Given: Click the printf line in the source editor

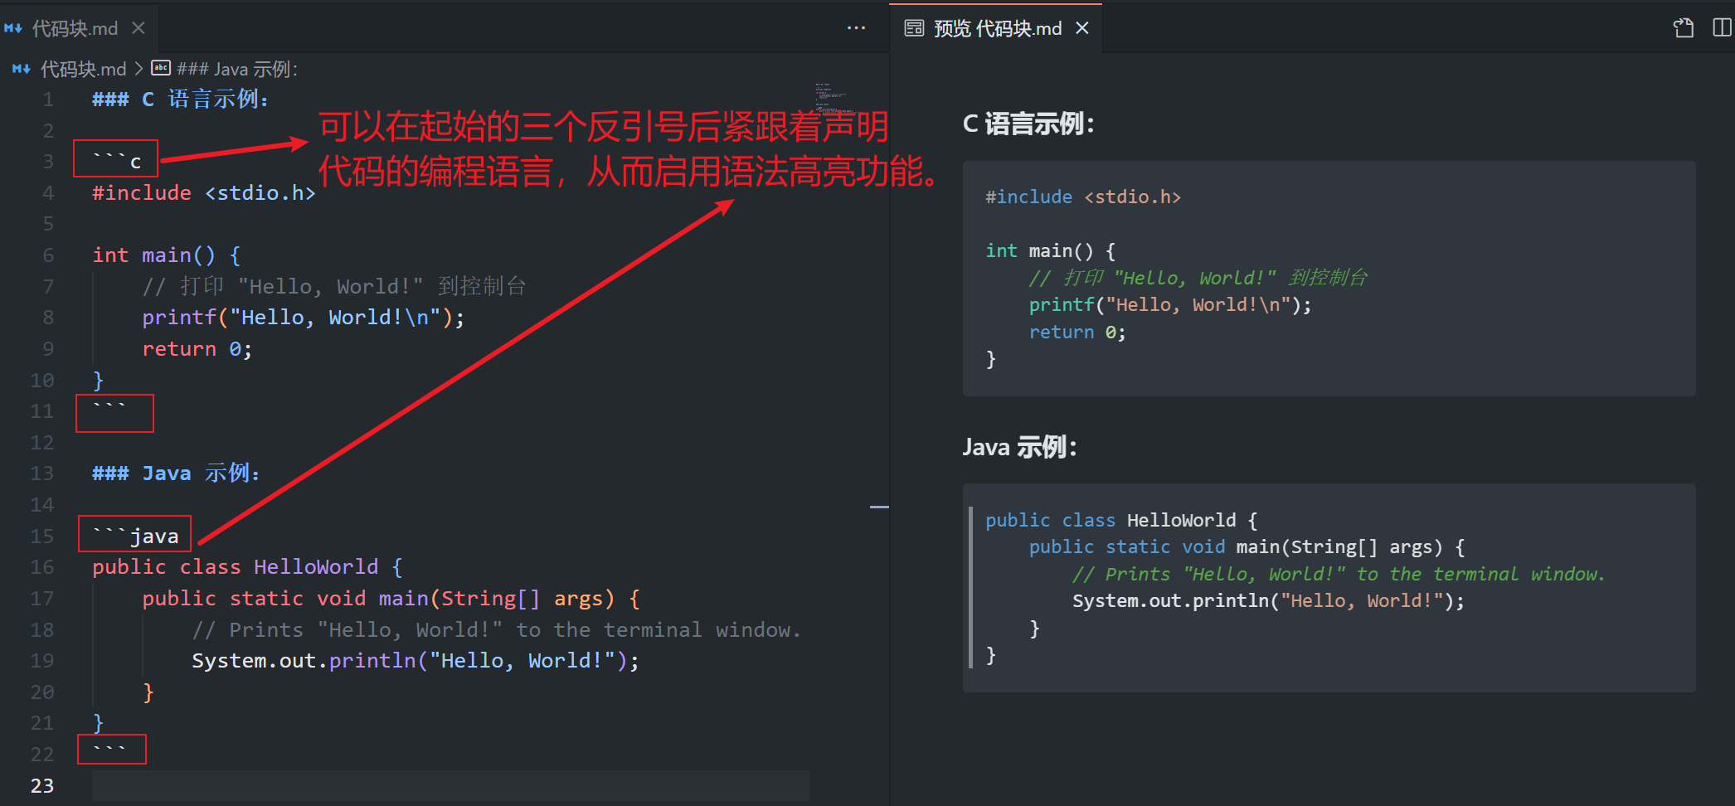Looking at the screenshot, I should [304, 318].
